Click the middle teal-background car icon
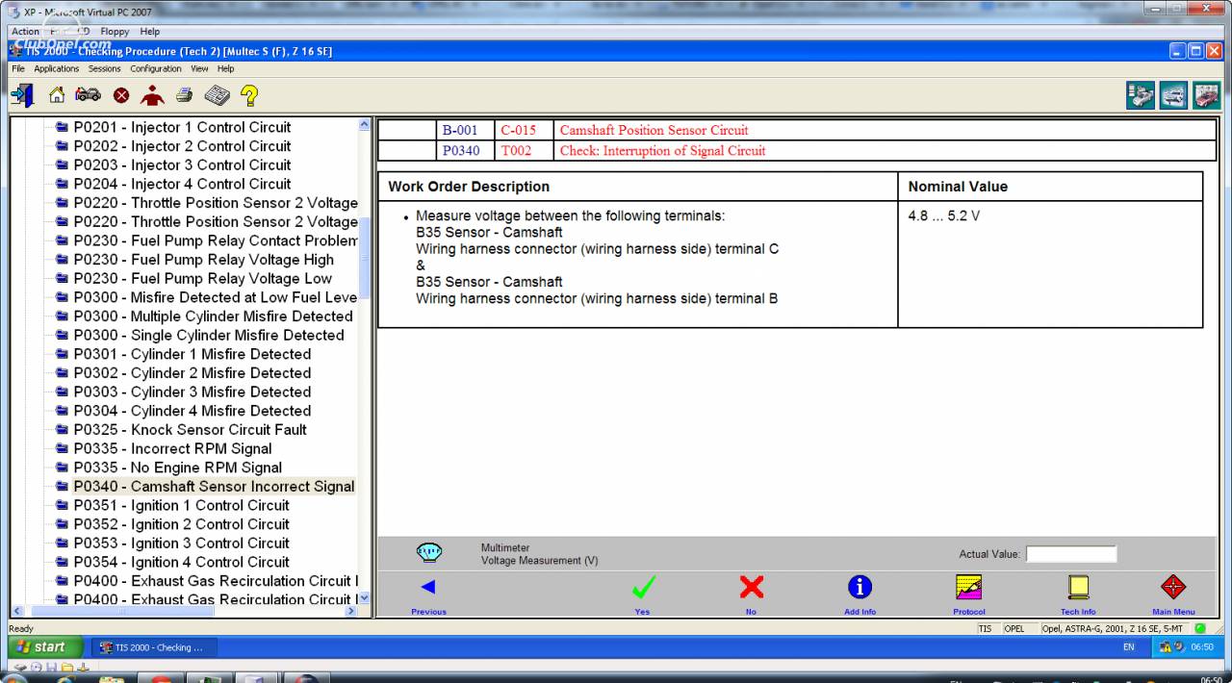1232x683 pixels. pos(1173,95)
